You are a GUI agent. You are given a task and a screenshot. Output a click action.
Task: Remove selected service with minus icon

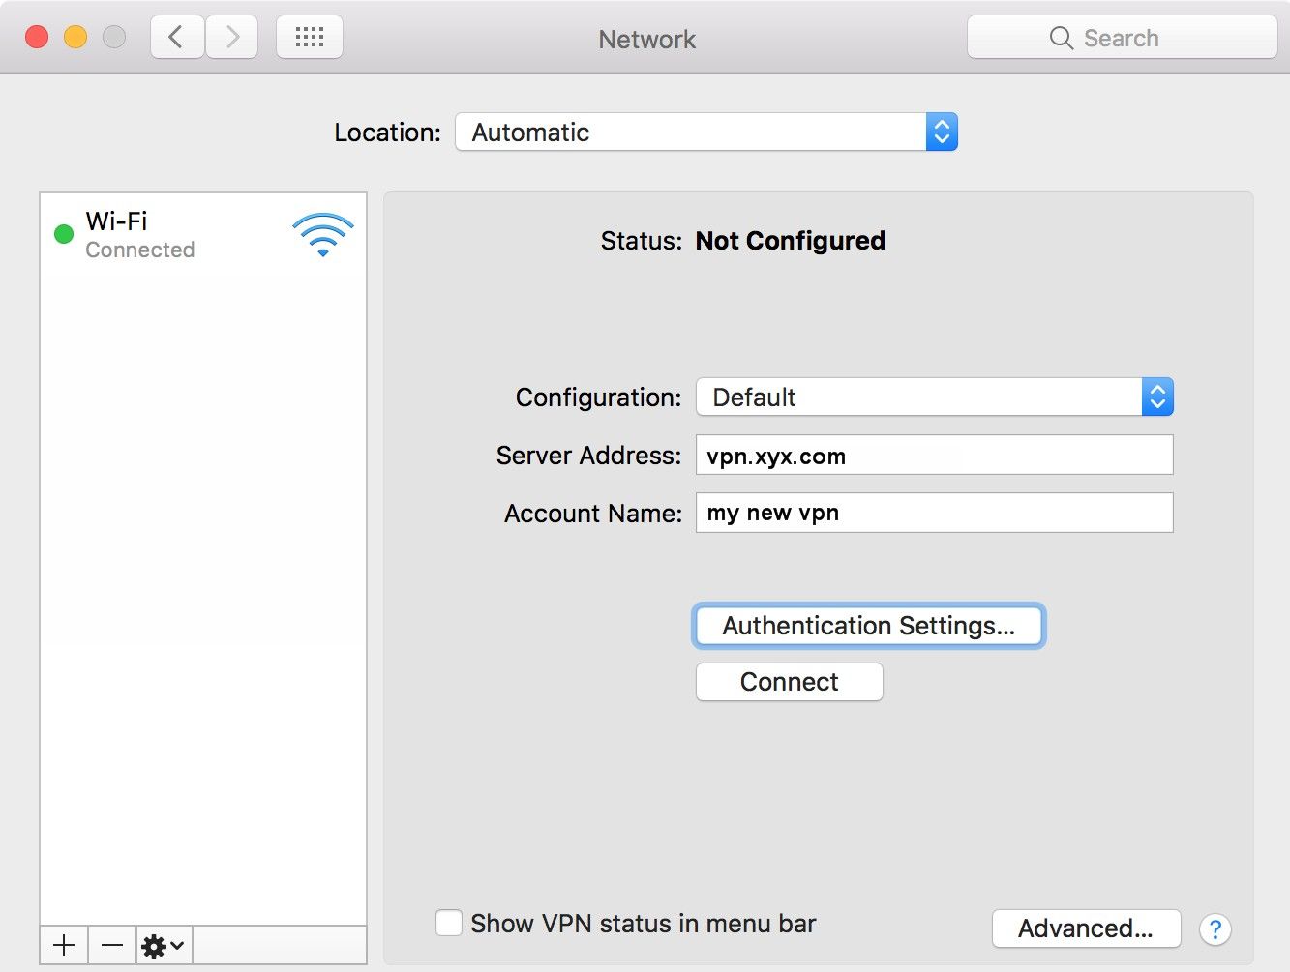(x=111, y=944)
